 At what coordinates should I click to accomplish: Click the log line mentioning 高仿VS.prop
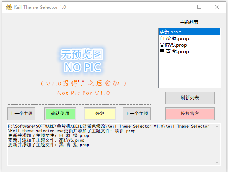click(46, 140)
